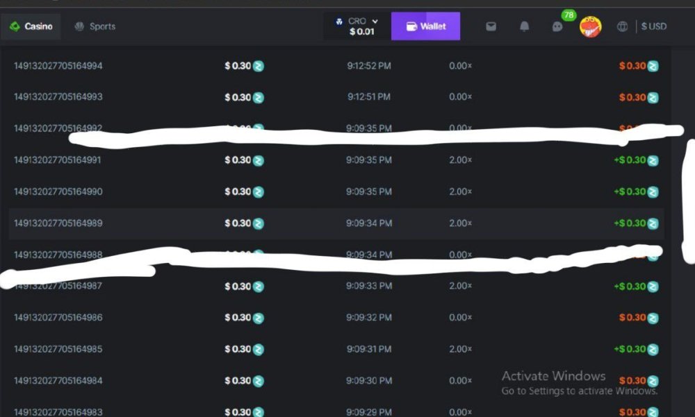Image resolution: width=695 pixels, height=417 pixels.
Task: Open chat icon with 78 badge
Action: click(557, 26)
